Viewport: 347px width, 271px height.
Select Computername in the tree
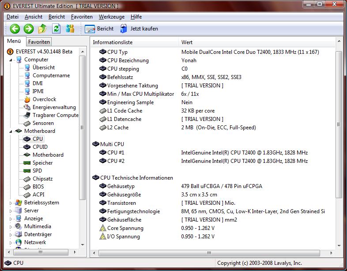(x=51, y=75)
